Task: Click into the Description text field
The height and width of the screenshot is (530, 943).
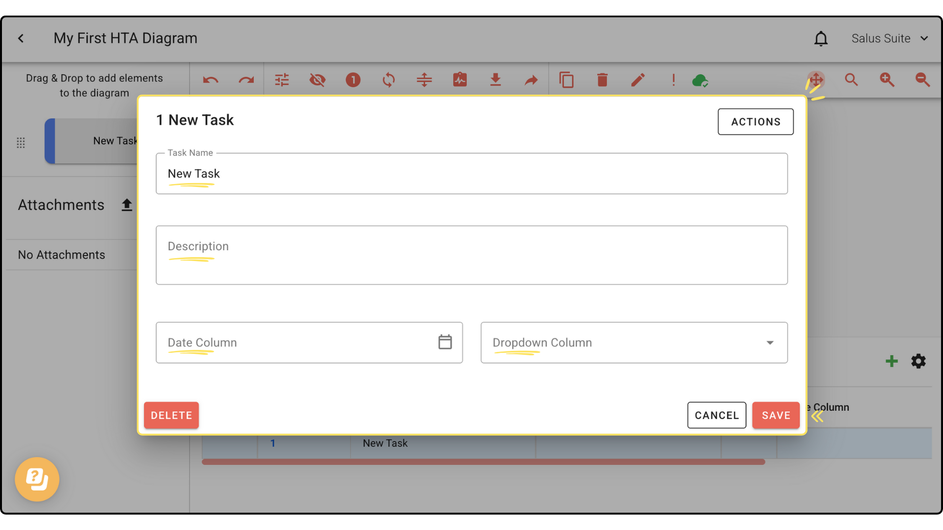Action: pos(471,255)
